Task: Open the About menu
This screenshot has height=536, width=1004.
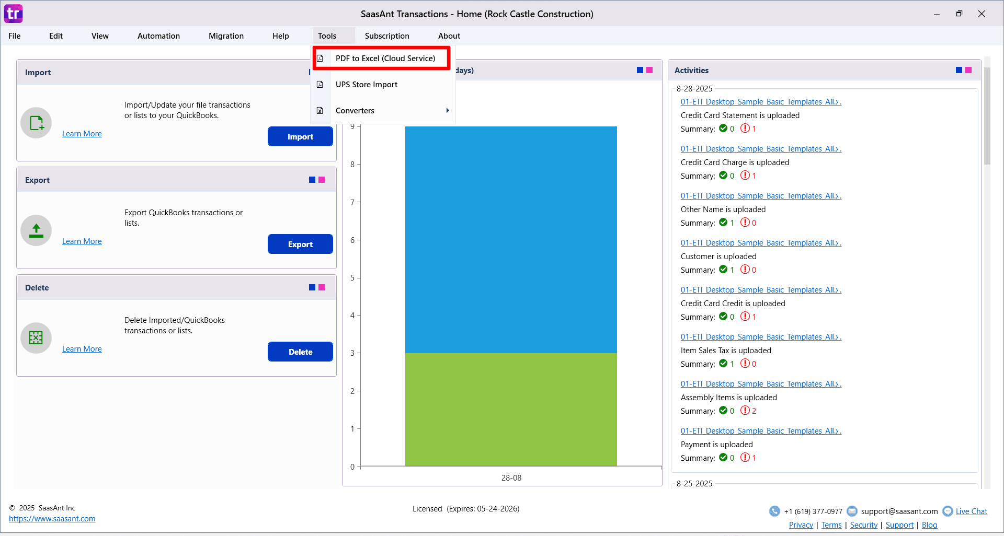Action: [x=449, y=36]
